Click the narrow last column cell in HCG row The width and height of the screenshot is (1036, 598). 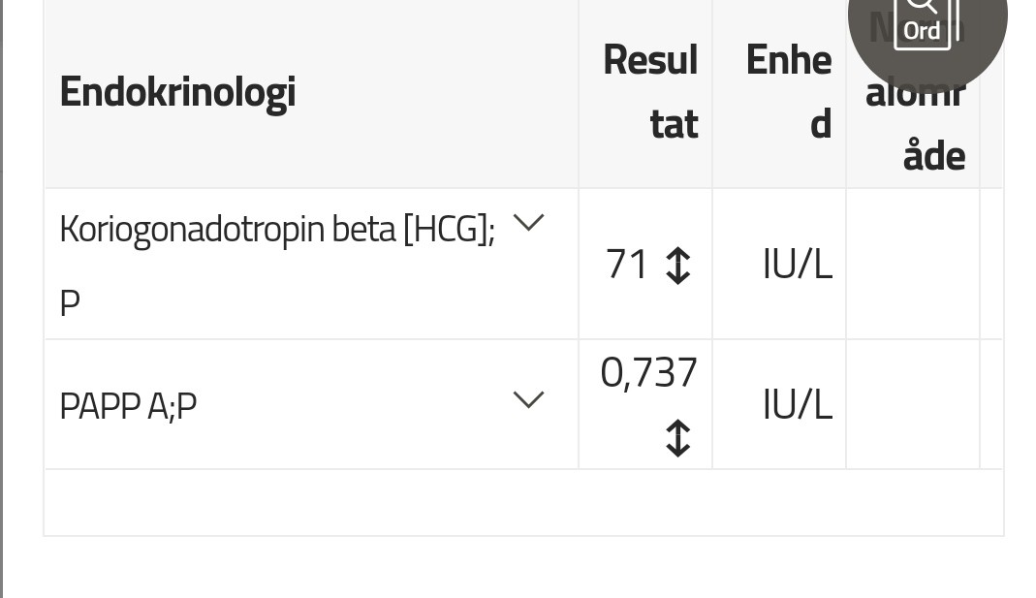pos(991,264)
